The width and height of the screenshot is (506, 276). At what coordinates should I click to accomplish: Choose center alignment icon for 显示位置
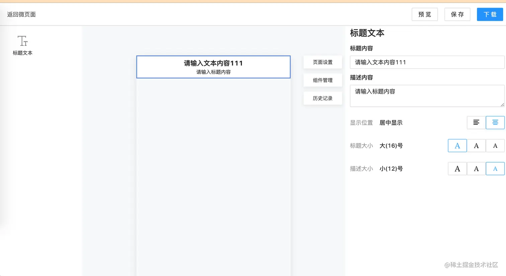tap(495, 122)
